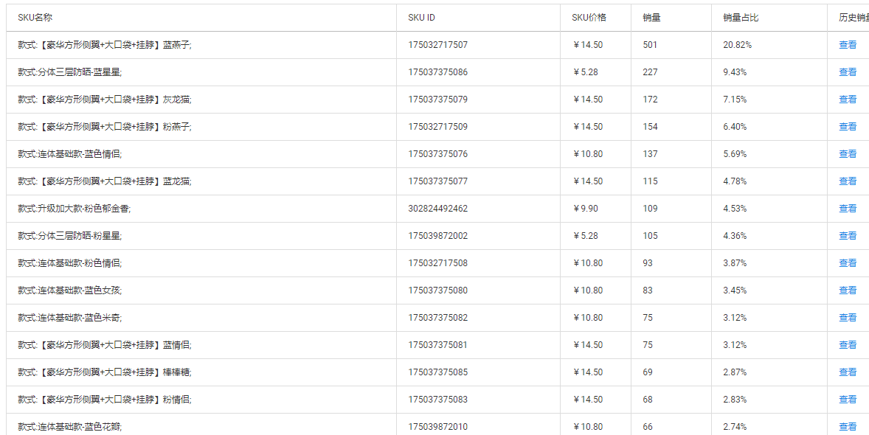
Task: Click 查看 in 连体基础款-粉色情侣 row
Action: tap(848, 263)
